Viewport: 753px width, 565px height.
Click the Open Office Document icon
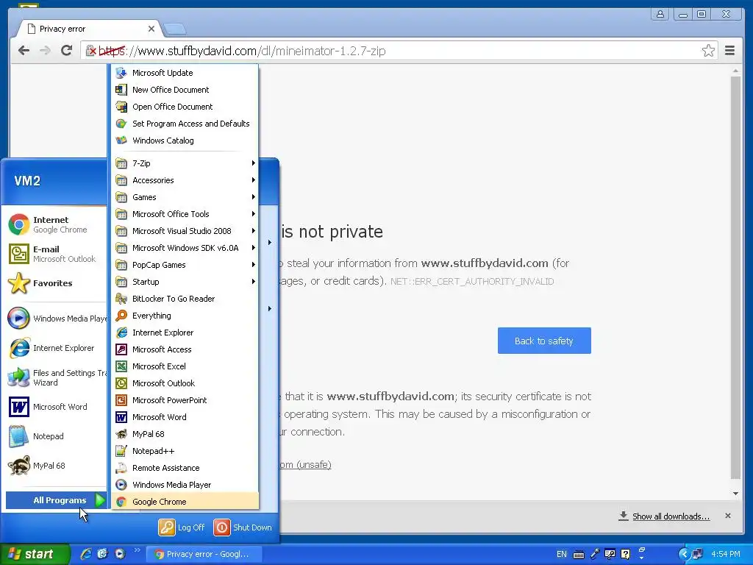click(121, 107)
